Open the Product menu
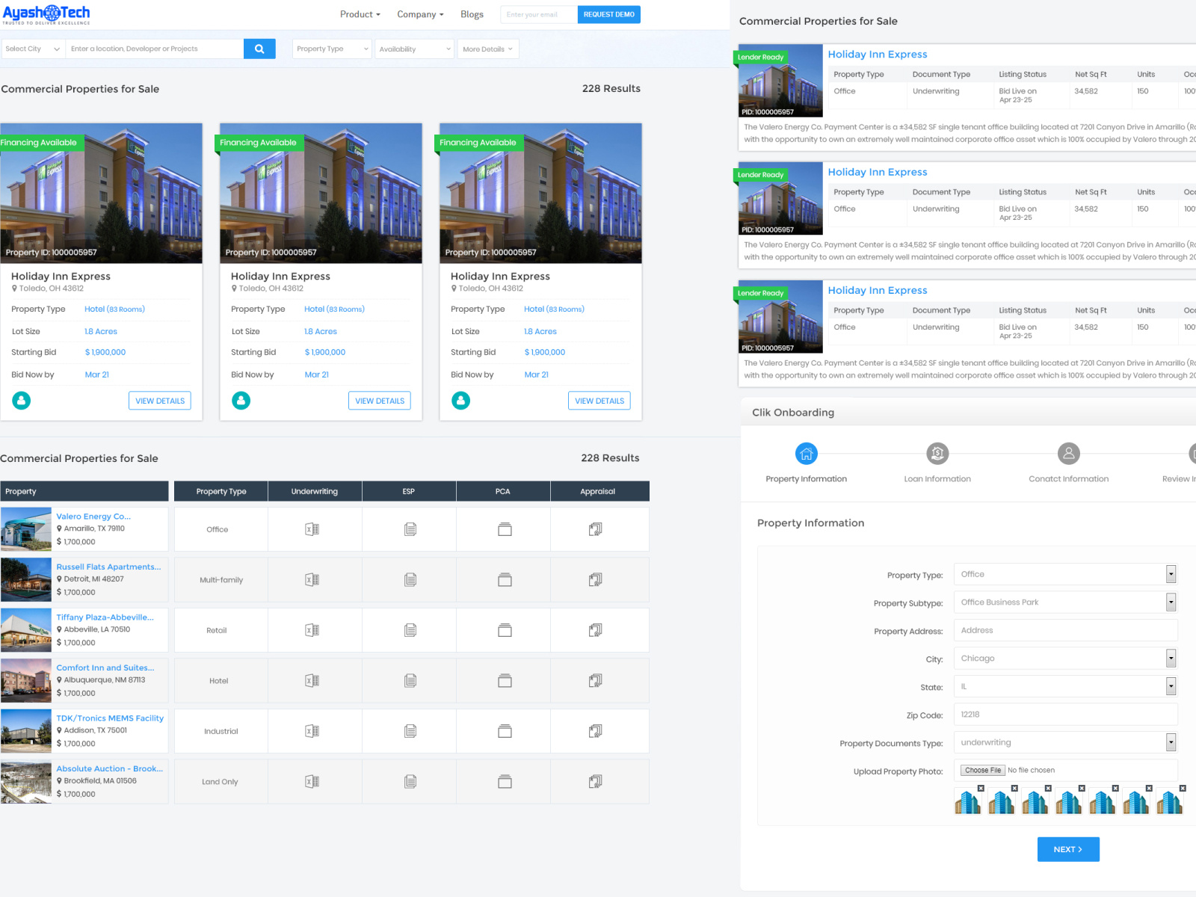This screenshot has width=1196, height=897. pos(359,14)
